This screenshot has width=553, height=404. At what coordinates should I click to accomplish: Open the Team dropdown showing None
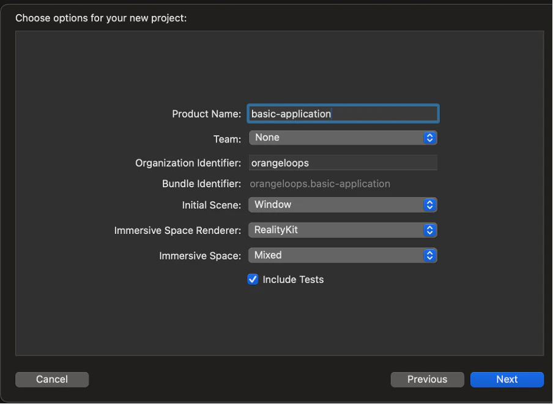[343, 138]
